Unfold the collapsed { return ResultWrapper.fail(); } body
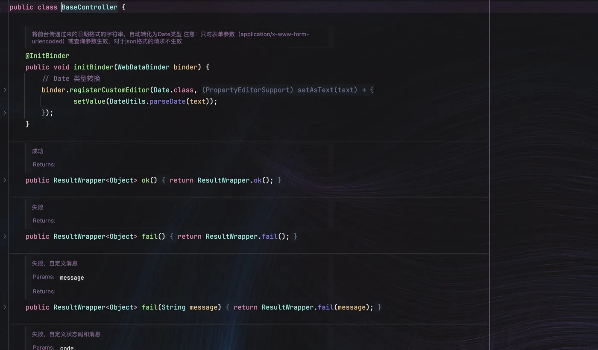Viewport: 598px width, 350px height. click(234, 237)
